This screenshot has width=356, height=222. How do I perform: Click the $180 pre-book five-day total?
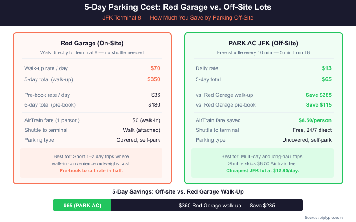(x=154, y=105)
